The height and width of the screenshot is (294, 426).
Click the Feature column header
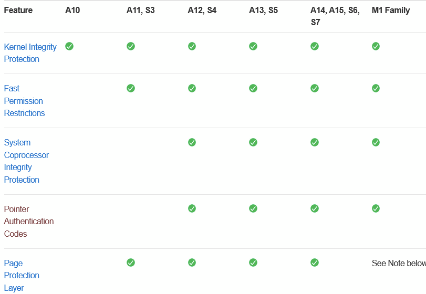click(x=18, y=10)
